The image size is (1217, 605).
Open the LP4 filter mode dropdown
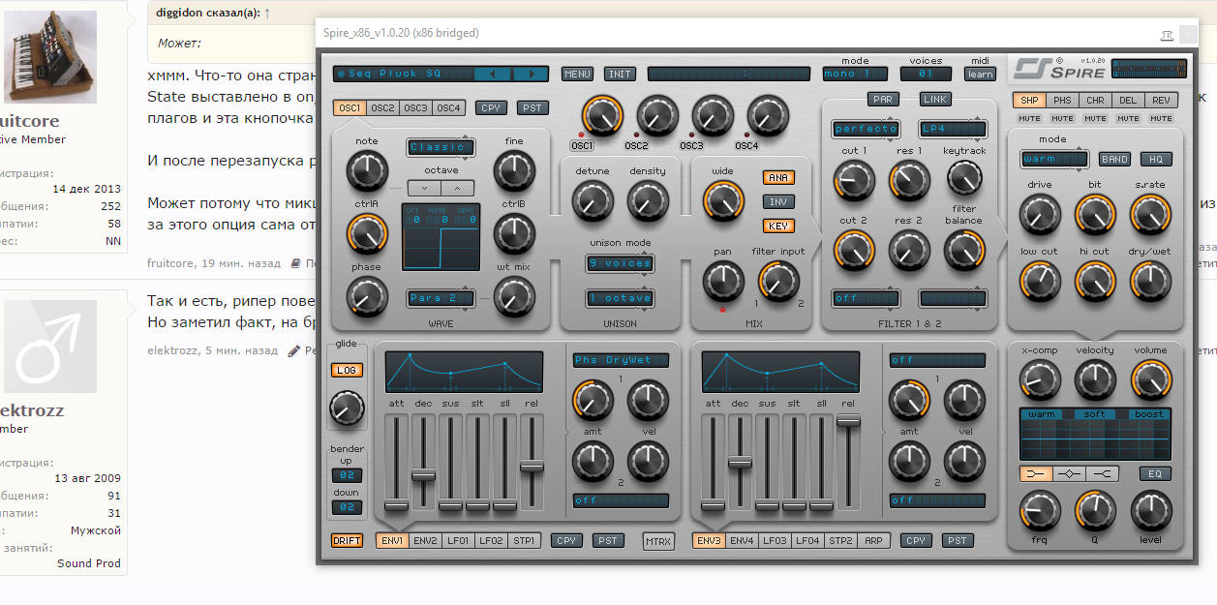coord(953,128)
